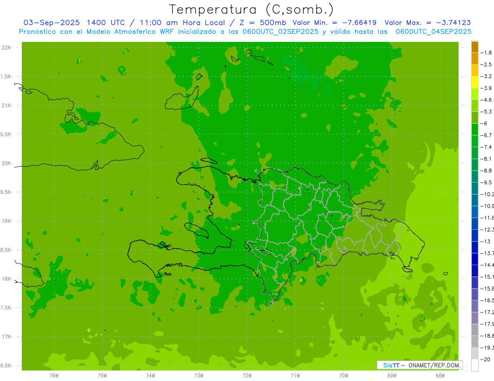Click the "76W" longitude label
Viewport: 494px width, 381px height.
pos(54,376)
